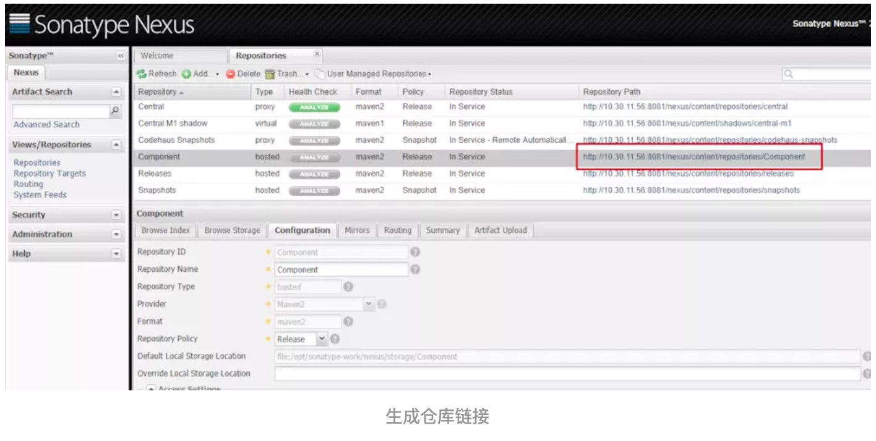Open the Routing link in sidebar

(x=28, y=184)
